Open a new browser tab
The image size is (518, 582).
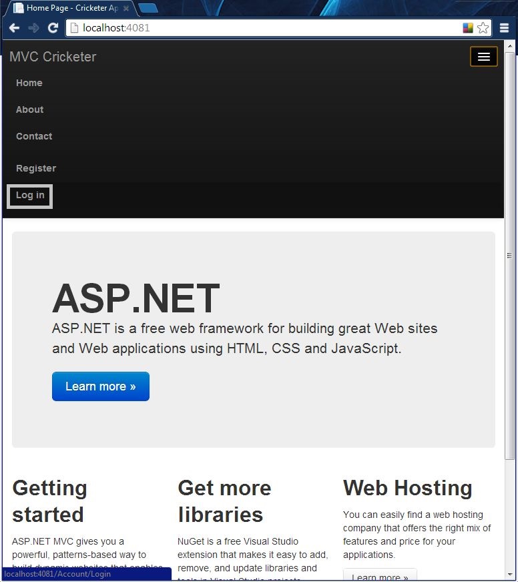148,8
